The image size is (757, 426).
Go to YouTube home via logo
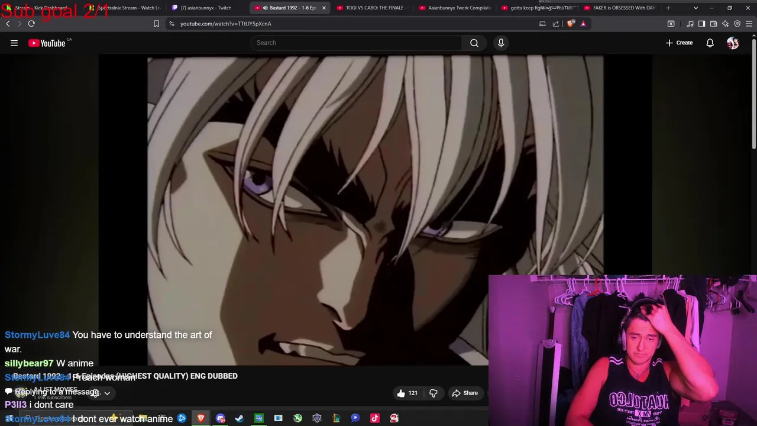pyautogui.click(x=47, y=43)
